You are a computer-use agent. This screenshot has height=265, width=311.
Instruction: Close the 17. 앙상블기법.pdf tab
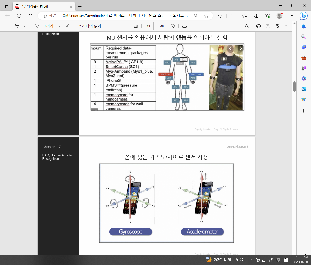pos(71,7)
